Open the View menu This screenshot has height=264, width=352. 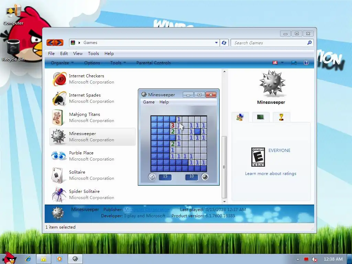pyautogui.click(x=78, y=53)
